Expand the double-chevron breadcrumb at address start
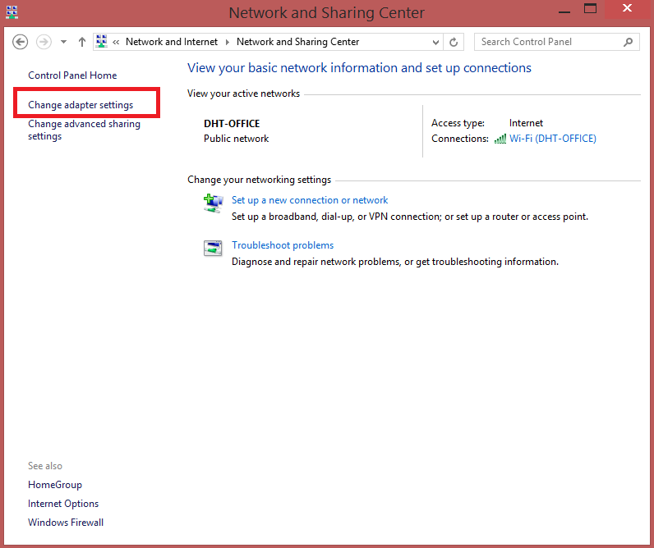 point(117,42)
